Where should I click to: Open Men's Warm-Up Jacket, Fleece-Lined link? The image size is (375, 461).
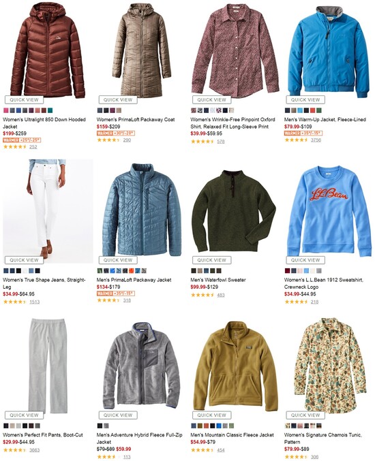click(325, 120)
